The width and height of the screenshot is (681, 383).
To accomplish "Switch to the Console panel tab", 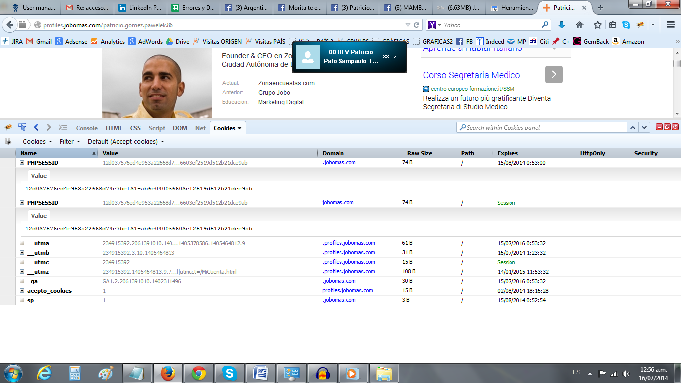I will click(87, 128).
